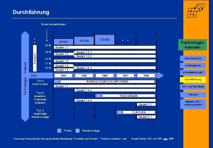
Task: Click the THIXOGIEßEN technology bar
Action: (128, 96)
